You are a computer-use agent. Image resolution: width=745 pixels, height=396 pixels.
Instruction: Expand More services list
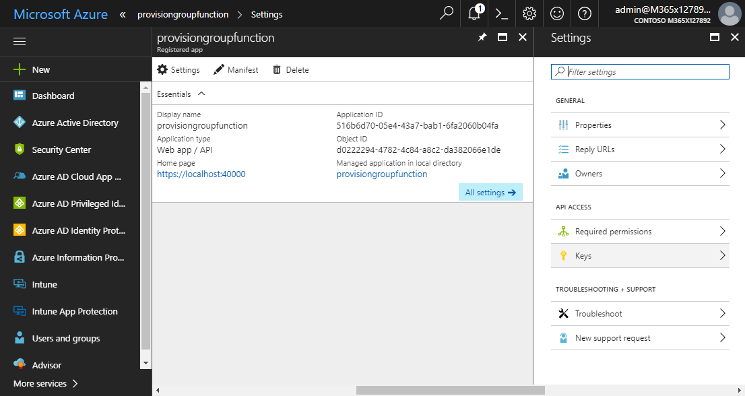pos(46,383)
